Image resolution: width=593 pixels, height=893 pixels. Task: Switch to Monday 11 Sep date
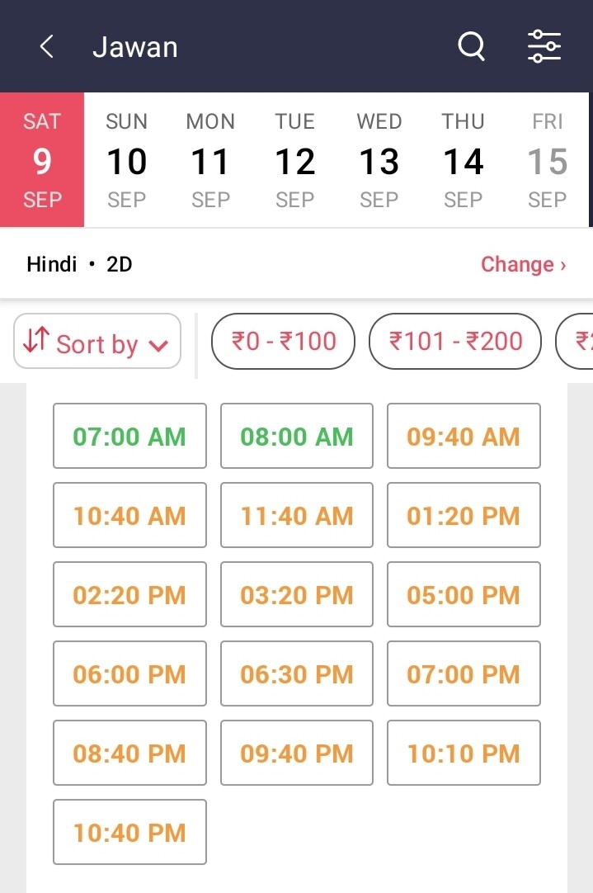(210, 160)
